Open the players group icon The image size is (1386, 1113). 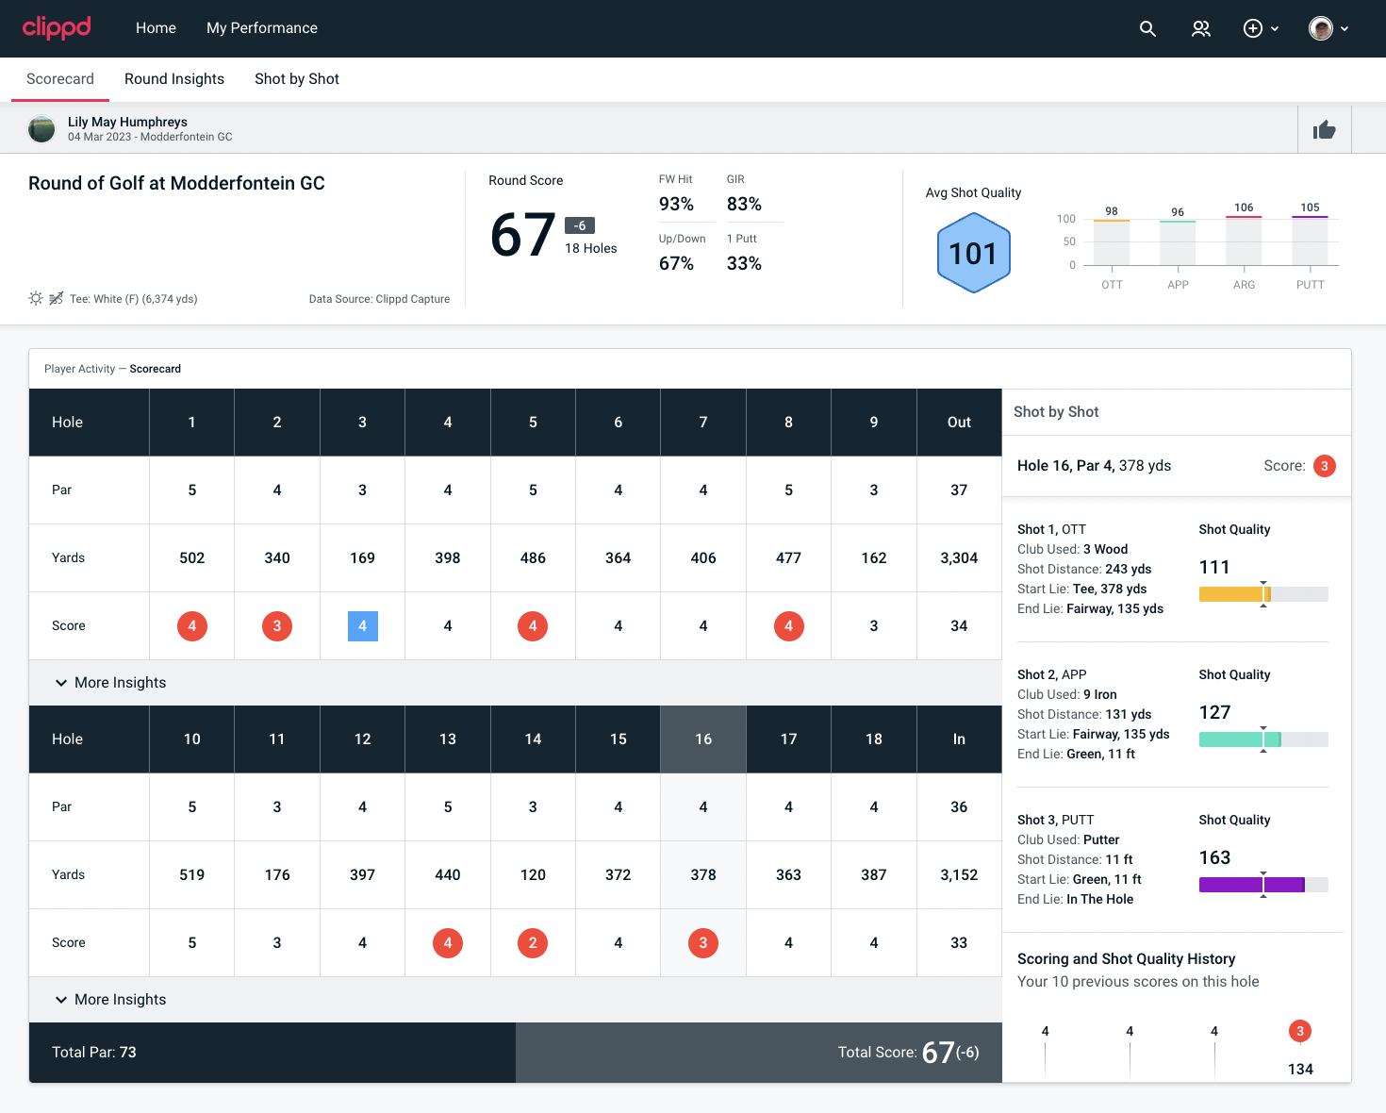1200,28
